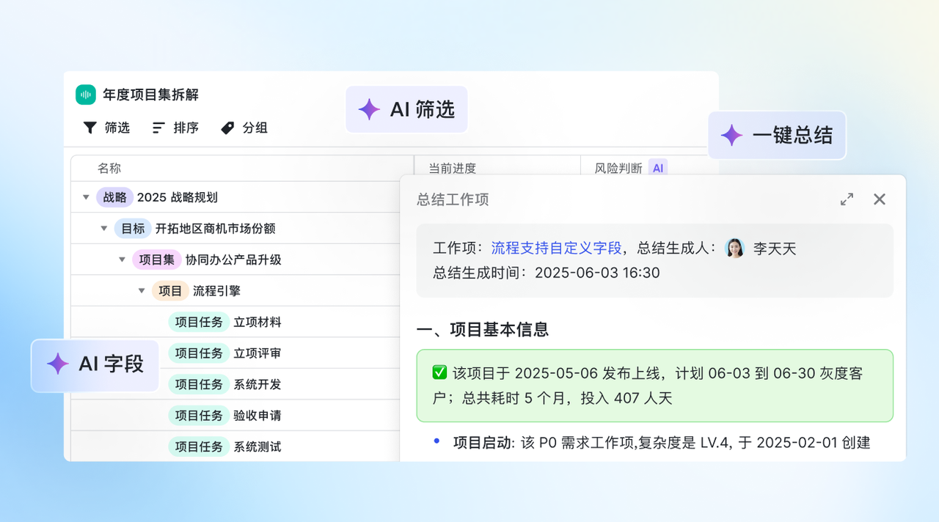Select the 项目任务 系统测试 row
The width and height of the screenshot is (939, 522).
pos(257,446)
